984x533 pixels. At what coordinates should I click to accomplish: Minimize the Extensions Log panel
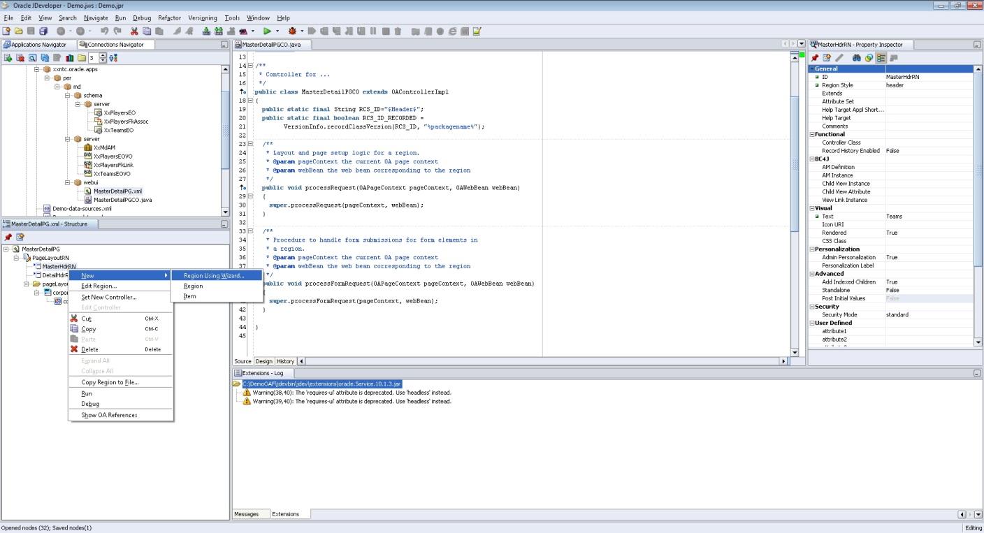977,373
